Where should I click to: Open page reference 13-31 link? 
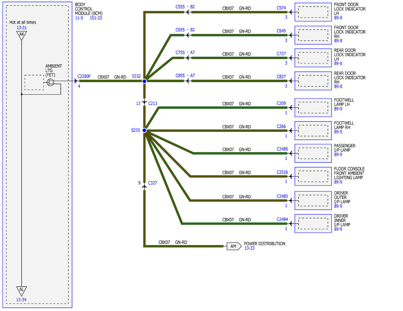(x=21, y=28)
